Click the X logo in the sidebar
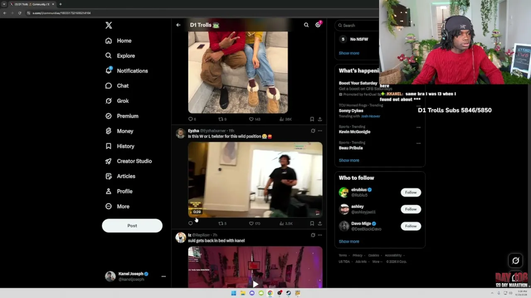 click(109, 25)
